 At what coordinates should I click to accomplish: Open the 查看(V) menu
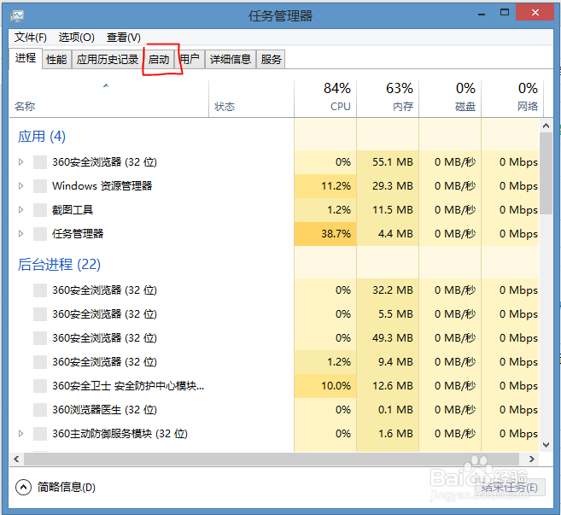click(x=124, y=38)
